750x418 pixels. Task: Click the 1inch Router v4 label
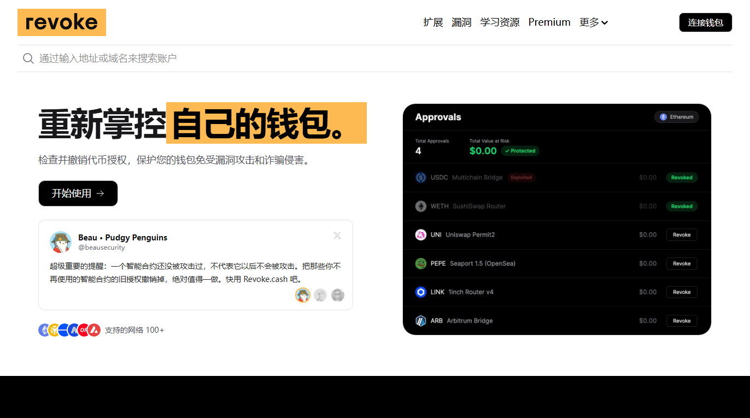471,292
